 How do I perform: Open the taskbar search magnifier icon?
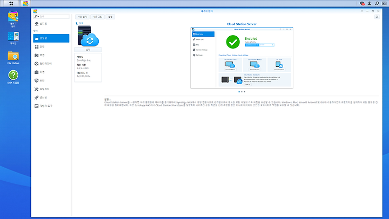tap(377, 3)
